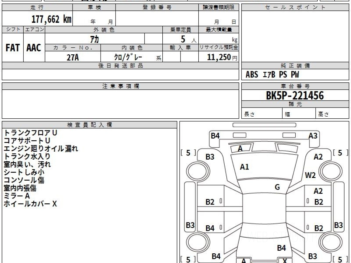Click the カラーNo. header

click(x=73, y=48)
